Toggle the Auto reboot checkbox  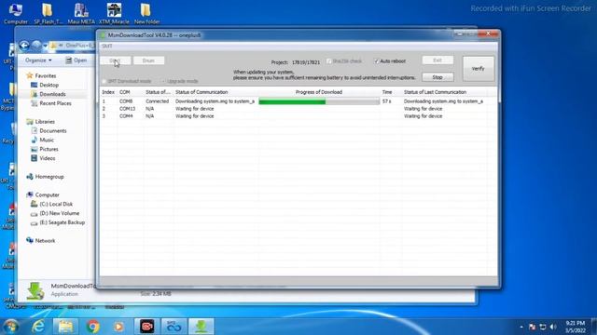coord(376,61)
